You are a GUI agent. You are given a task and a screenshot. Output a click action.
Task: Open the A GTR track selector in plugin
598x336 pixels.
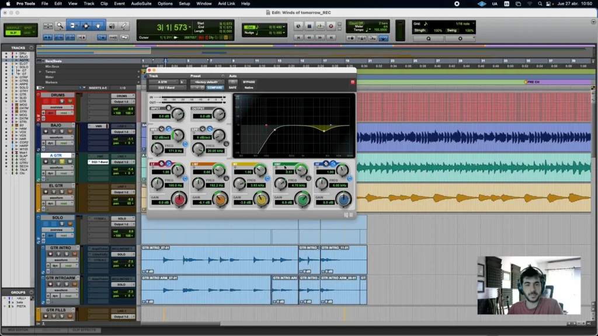tap(164, 82)
